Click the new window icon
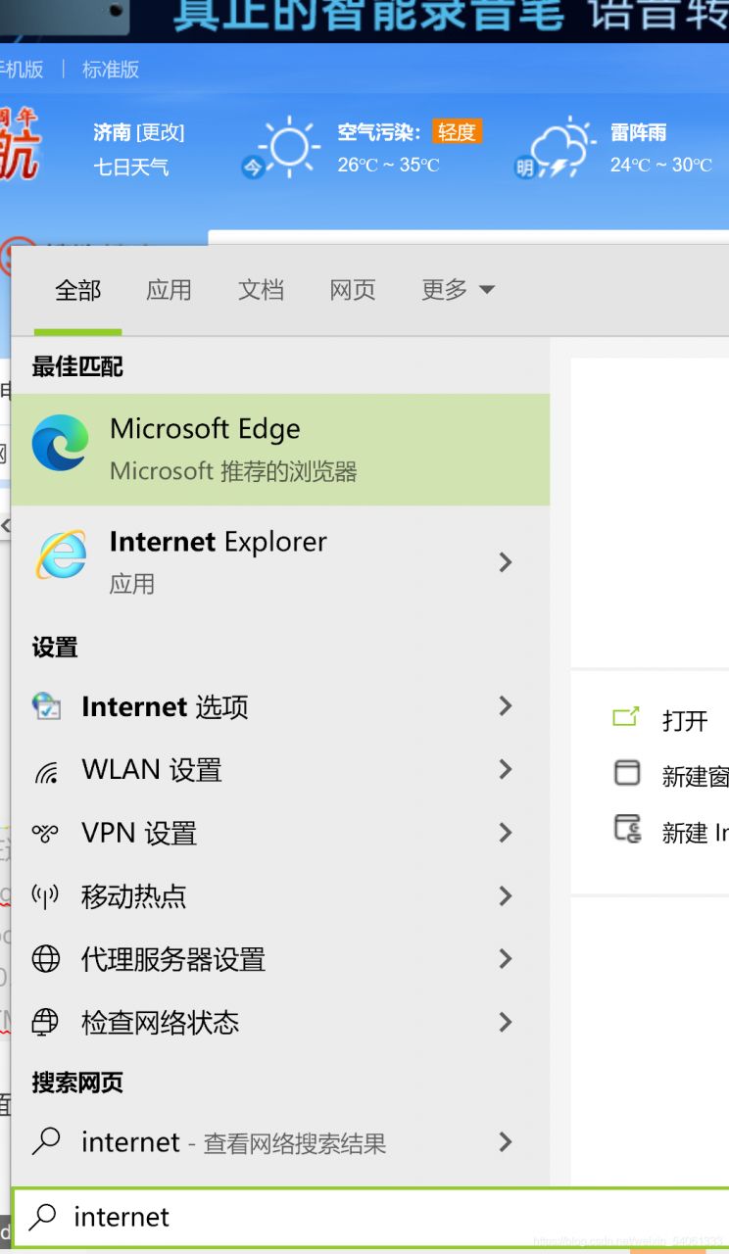The image size is (729, 1254). 626,773
